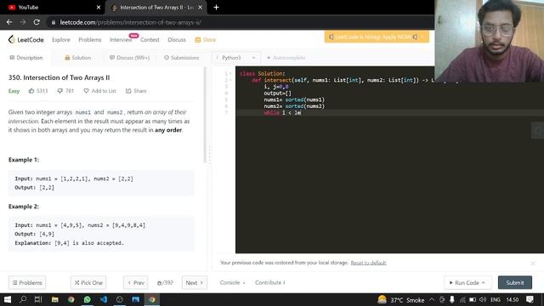The height and width of the screenshot is (306, 544).
Task: Open the Explore menu
Action: click(61, 40)
